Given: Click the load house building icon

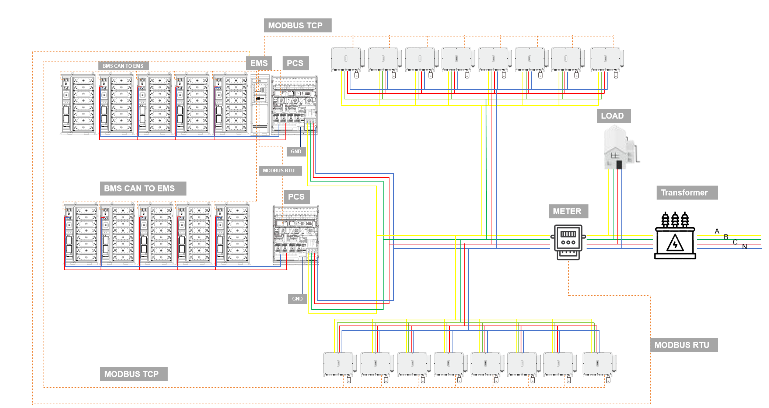Looking at the screenshot, I should click(x=621, y=147).
